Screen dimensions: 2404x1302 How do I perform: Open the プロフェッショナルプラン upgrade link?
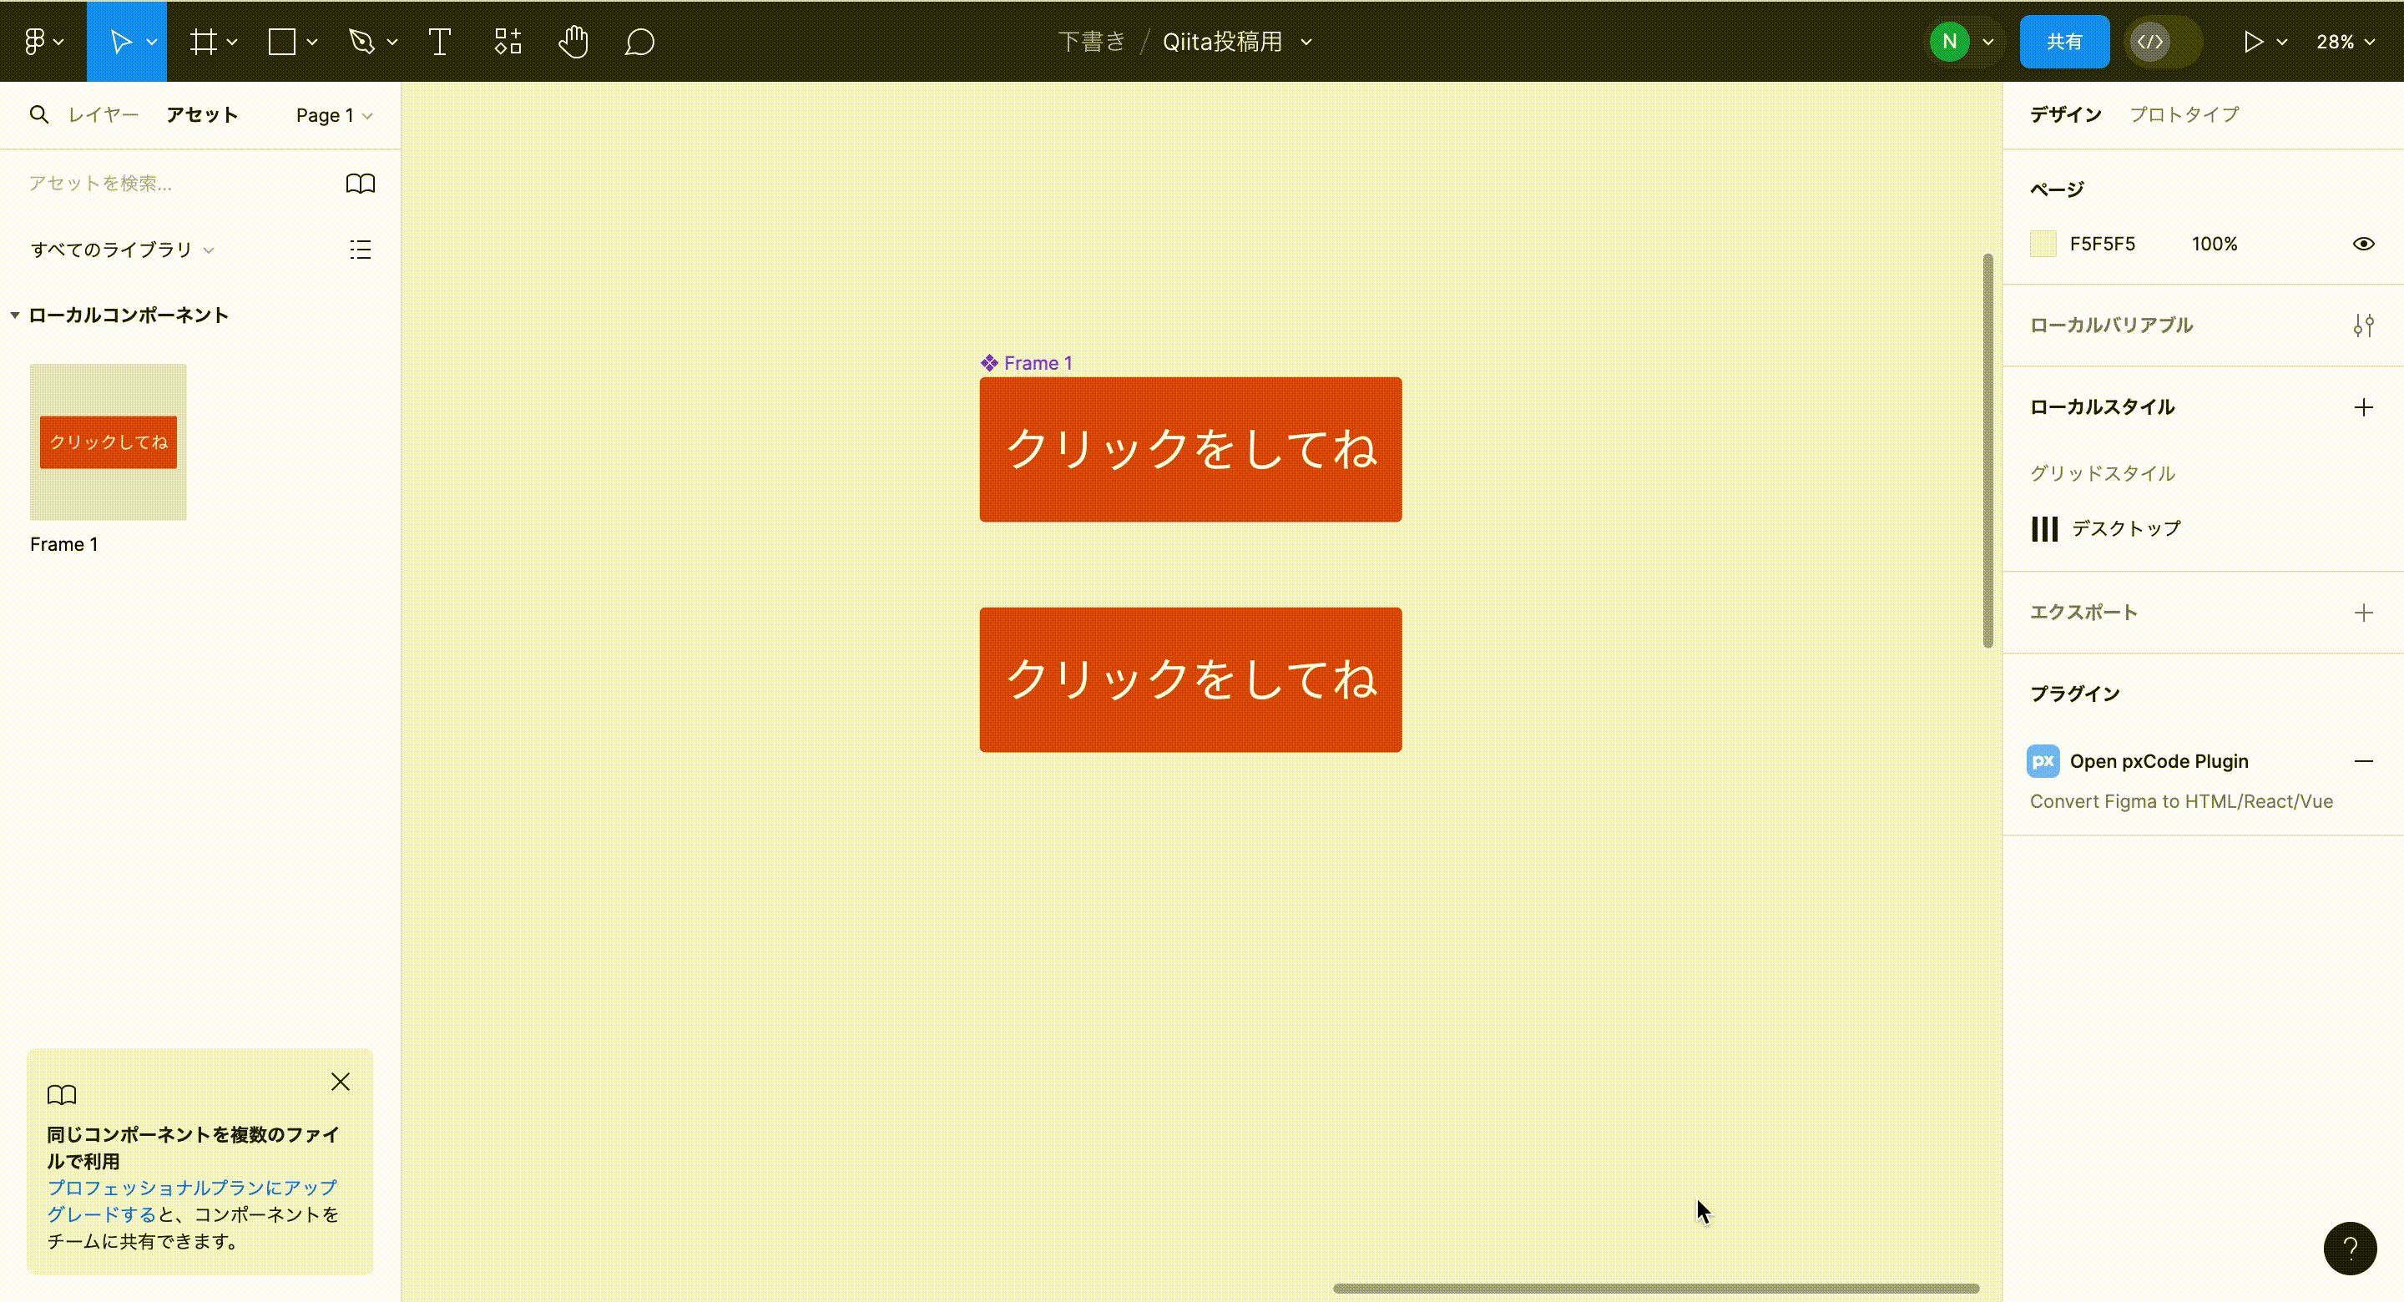point(191,1187)
